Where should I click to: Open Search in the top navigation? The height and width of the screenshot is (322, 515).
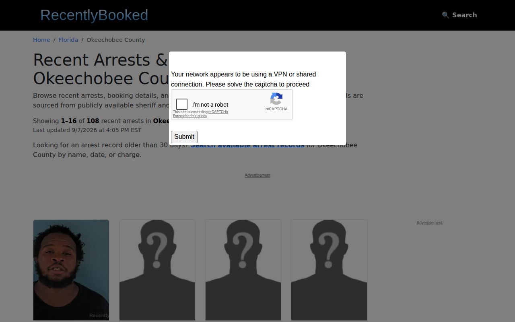tap(459, 15)
